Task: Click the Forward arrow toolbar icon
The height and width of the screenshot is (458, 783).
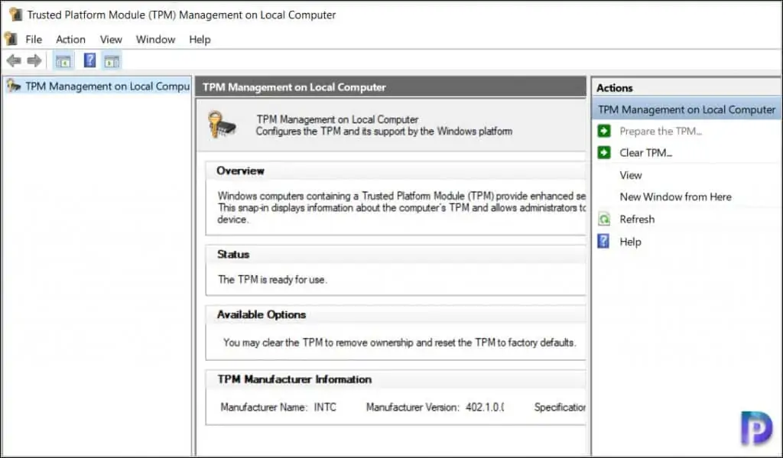Action: [34, 61]
